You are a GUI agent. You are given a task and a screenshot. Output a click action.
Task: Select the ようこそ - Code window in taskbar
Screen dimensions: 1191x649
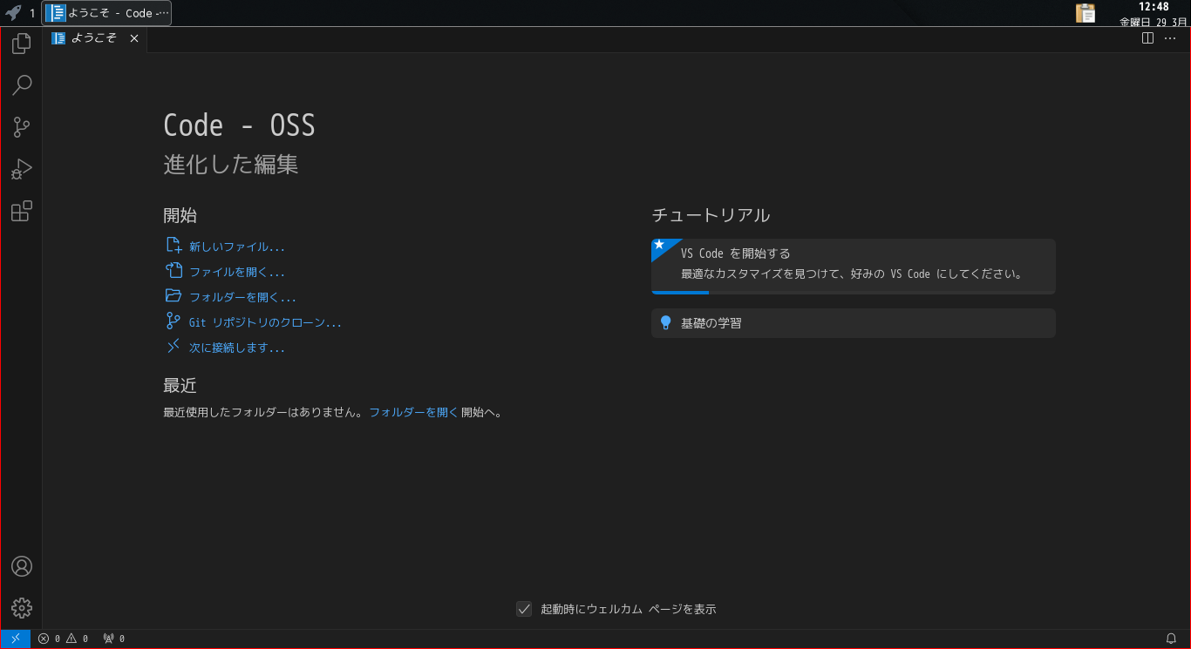pyautogui.click(x=106, y=13)
